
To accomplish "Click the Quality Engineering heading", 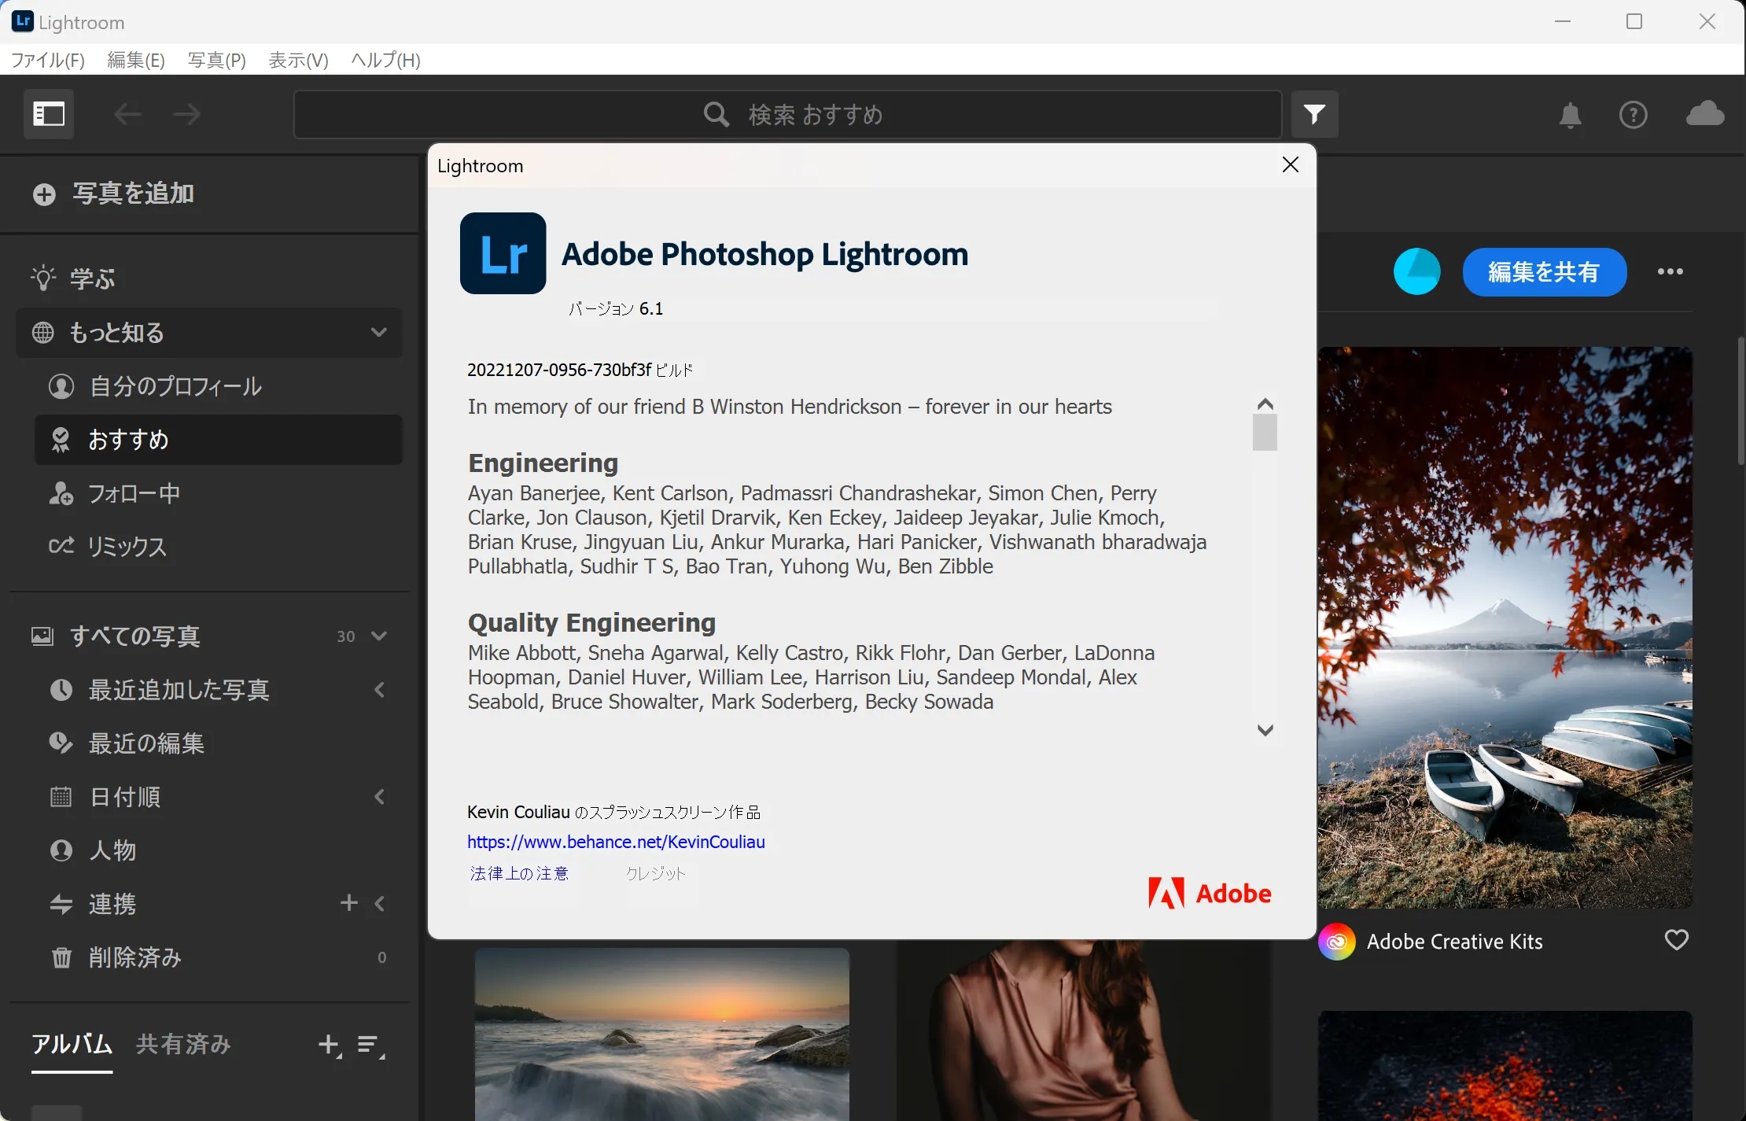I will (x=591, y=622).
